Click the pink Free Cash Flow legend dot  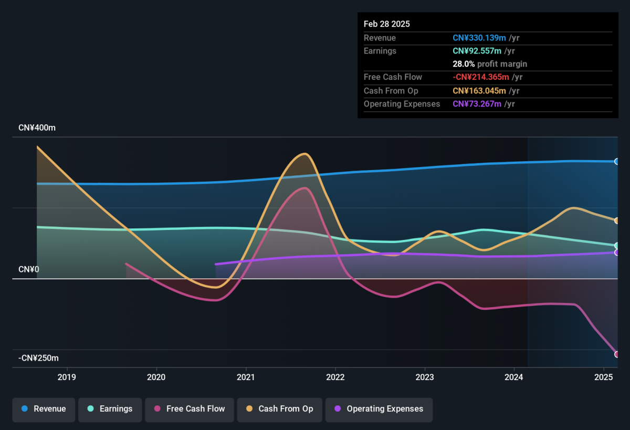[x=157, y=409]
